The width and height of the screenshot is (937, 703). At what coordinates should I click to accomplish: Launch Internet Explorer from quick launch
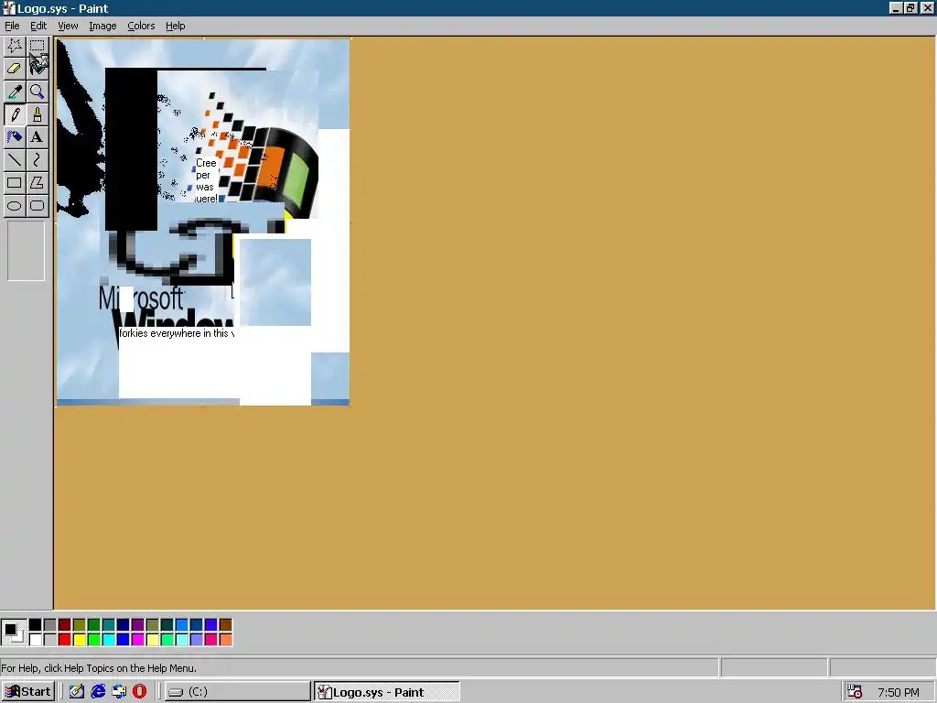click(98, 692)
